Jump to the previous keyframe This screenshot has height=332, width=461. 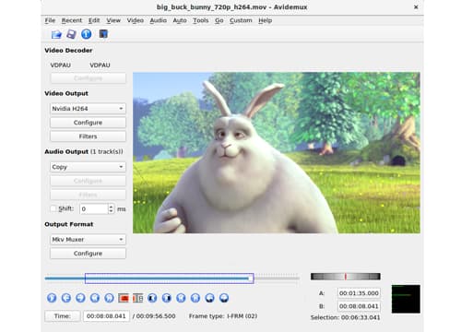point(95,298)
